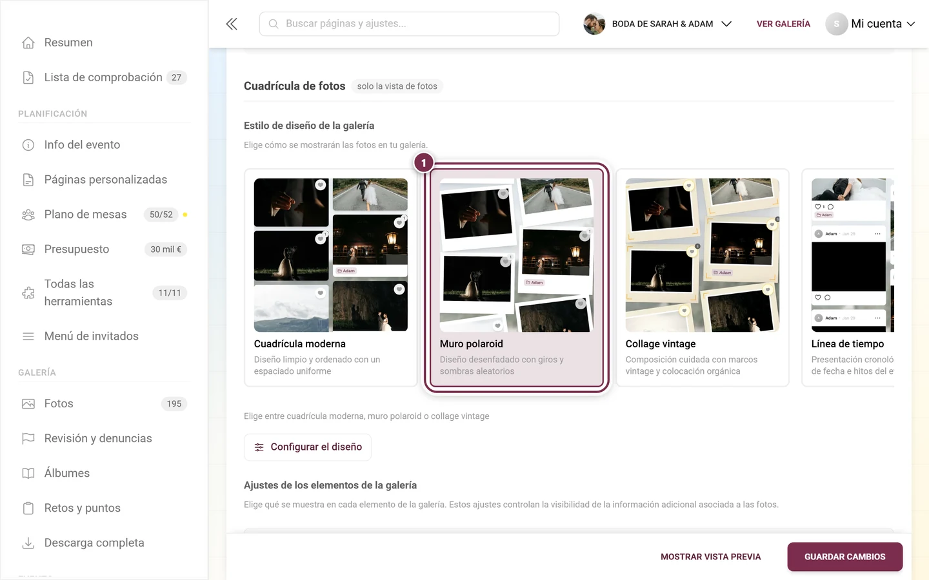Viewport: 929px width, 580px height.
Task: Click the Revisión y denuncias flag icon
Action: (28, 439)
